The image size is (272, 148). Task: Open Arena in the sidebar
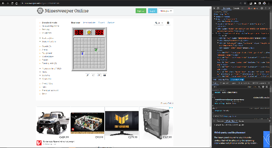click(x=45, y=50)
